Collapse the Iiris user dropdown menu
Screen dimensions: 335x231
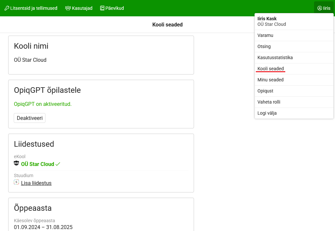coord(324,8)
